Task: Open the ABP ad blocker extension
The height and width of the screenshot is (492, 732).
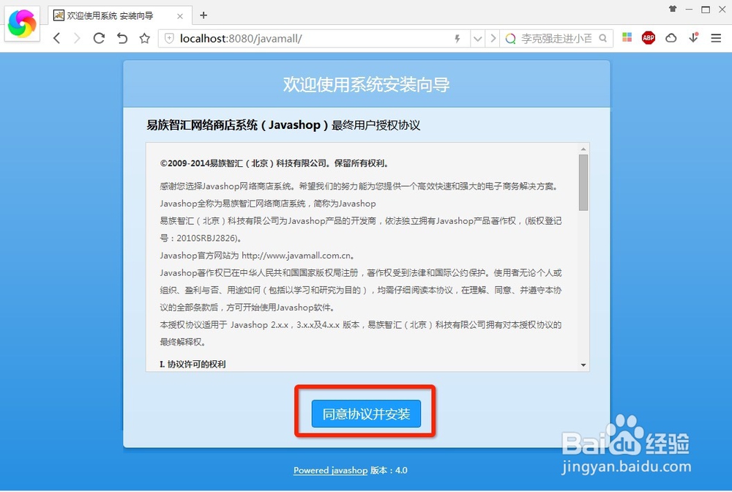Action: pos(649,38)
